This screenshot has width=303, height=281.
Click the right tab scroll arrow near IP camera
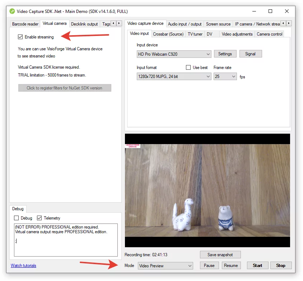point(289,23)
